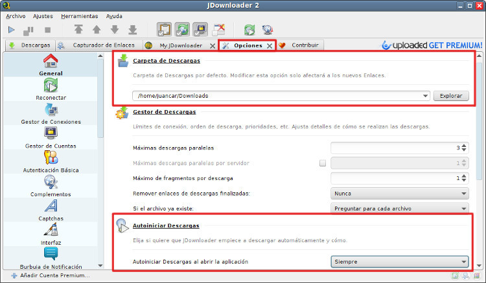Toggle clipboard monitoring toolbar icon

(165, 29)
